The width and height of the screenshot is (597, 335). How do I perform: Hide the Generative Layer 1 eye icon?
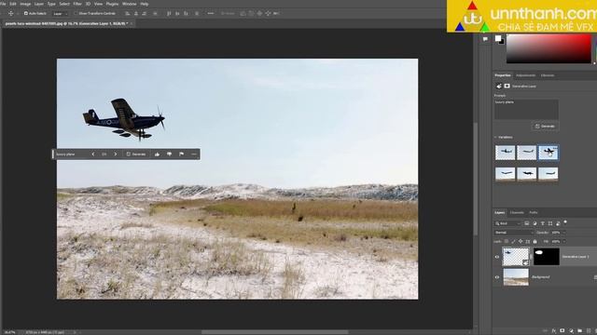pos(497,257)
